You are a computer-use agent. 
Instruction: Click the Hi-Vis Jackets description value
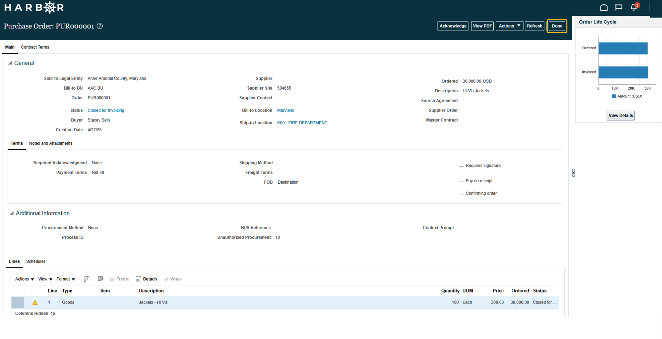pyautogui.click(x=476, y=91)
